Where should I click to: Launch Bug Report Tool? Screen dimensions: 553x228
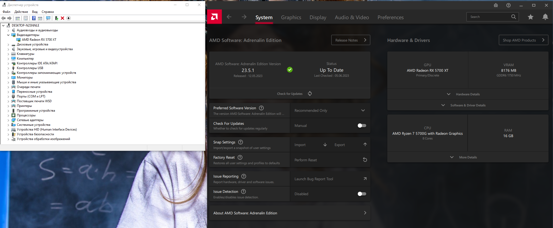tap(330, 179)
